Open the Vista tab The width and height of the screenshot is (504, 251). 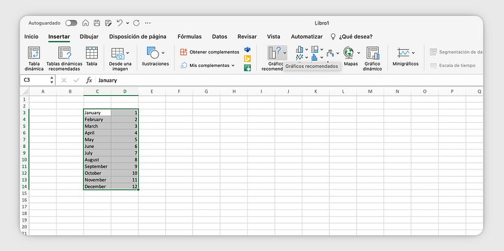pyautogui.click(x=274, y=37)
